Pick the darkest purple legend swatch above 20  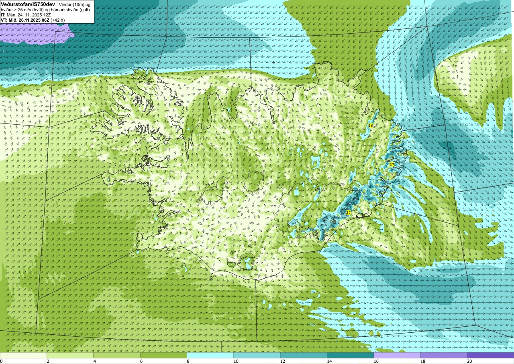pos(490,355)
